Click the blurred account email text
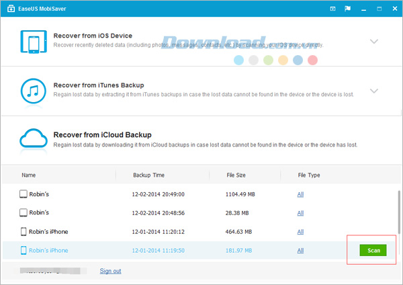403x285 pixels. click(x=53, y=271)
